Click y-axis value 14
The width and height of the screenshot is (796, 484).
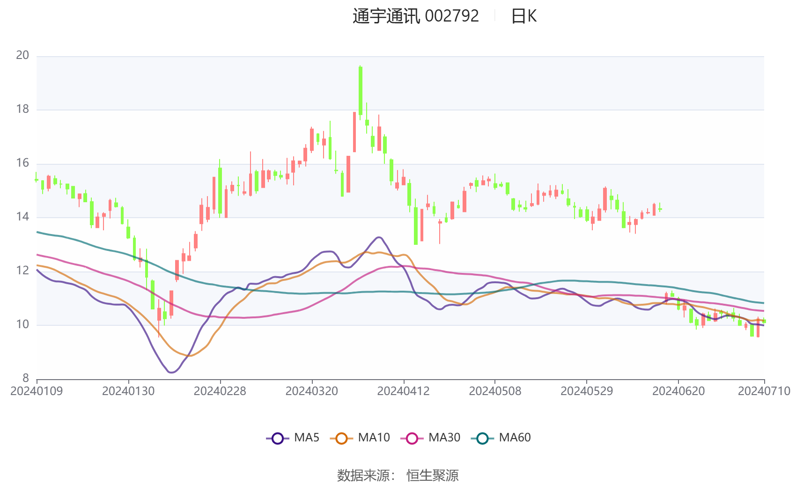(22, 217)
